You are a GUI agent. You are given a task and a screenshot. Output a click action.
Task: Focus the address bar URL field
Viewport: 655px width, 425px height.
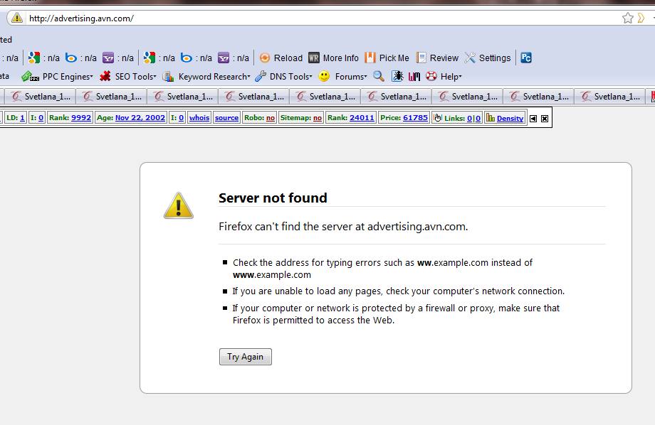(x=322, y=18)
